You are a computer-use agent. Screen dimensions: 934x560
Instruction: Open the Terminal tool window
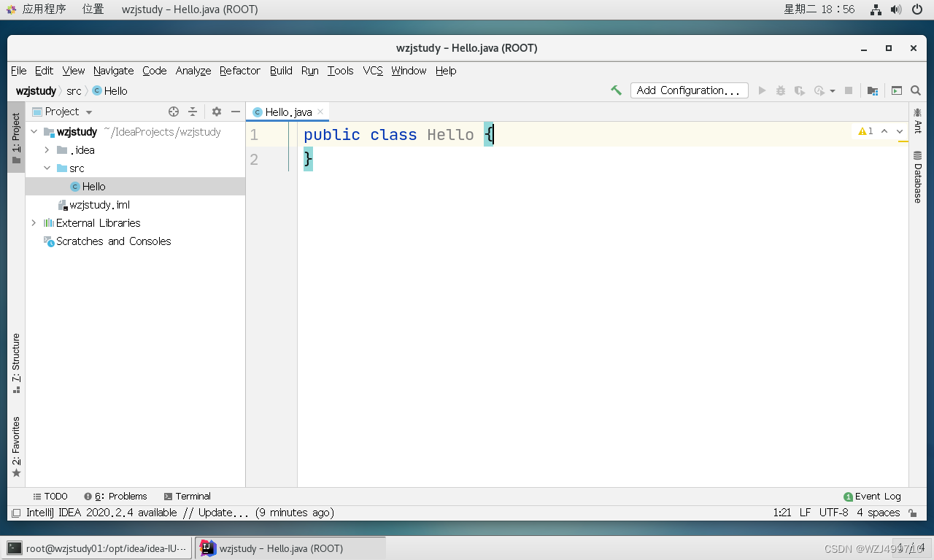coord(188,496)
